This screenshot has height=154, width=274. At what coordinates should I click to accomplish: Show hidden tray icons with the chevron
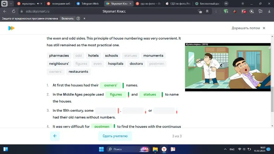coord(225,149)
